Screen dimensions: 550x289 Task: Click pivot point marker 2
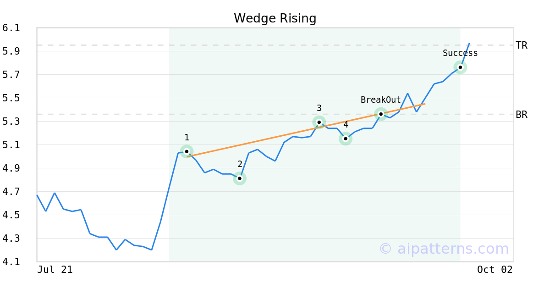[240, 178]
